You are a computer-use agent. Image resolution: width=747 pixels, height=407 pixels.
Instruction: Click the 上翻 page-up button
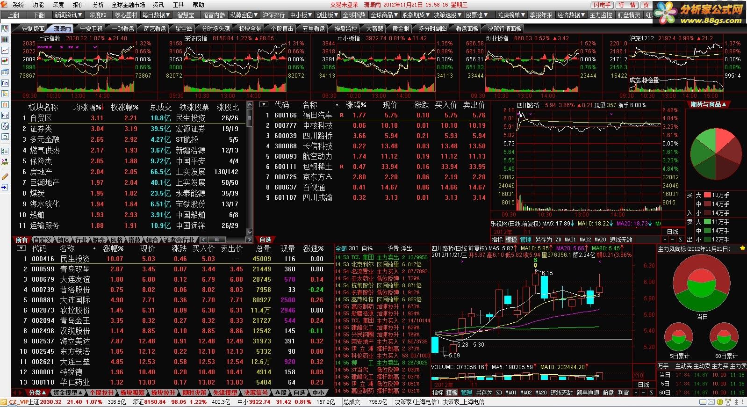(x=14, y=15)
